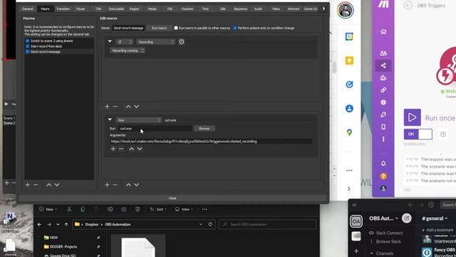456x257 pixels.
Task: Remove the selected condition with the minus icon
Action: click(x=115, y=106)
